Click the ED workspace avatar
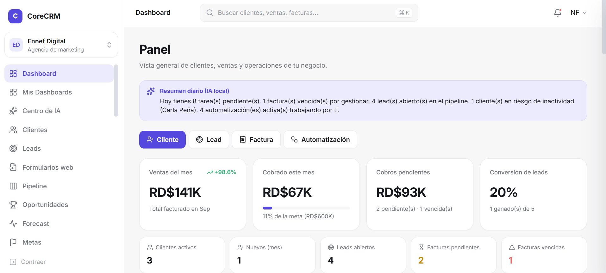 point(16,45)
